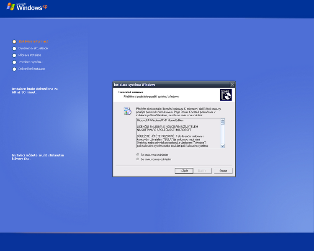
Task: Click the "Instalace systému" step bullet
Action: pyautogui.click(x=14, y=62)
